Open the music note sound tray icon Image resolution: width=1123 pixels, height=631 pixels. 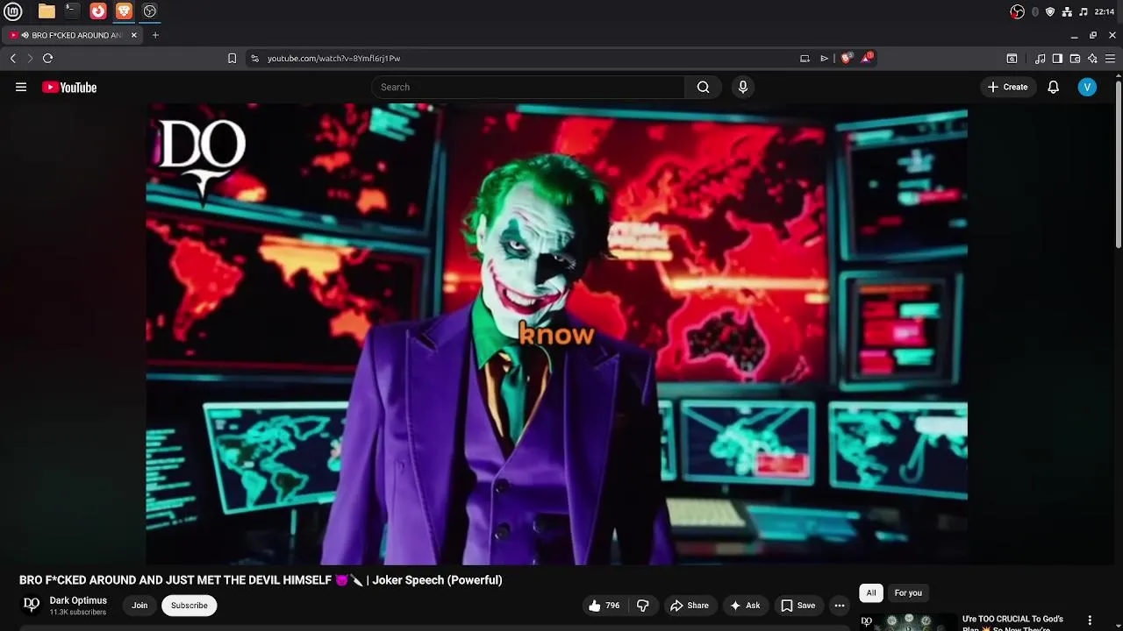click(1084, 11)
